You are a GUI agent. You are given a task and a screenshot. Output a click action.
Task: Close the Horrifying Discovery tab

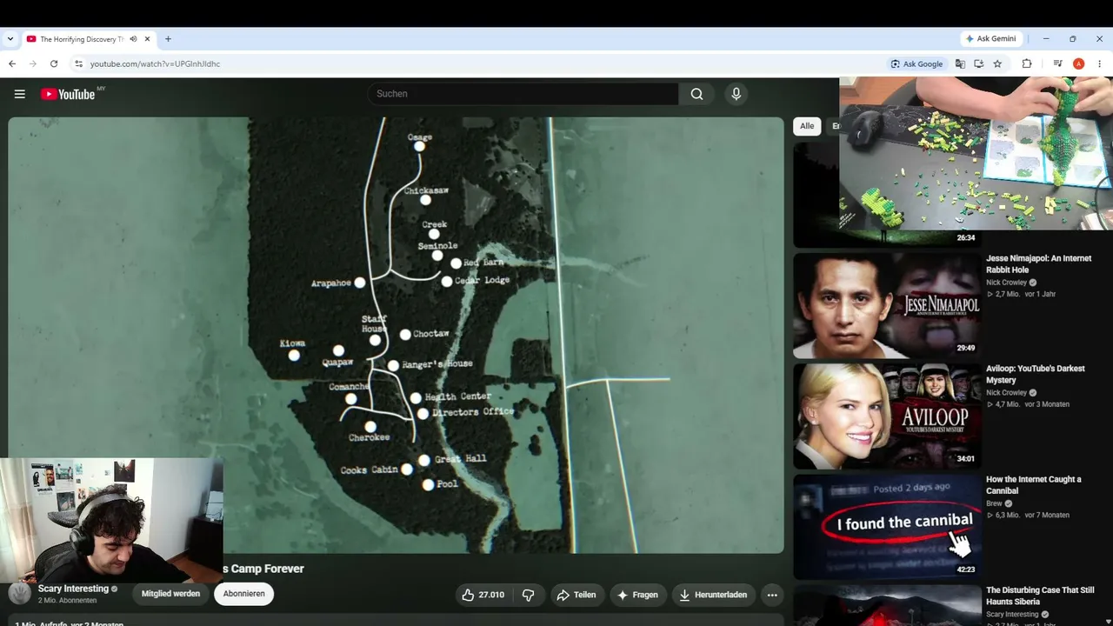pyautogui.click(x=148, y=39)
